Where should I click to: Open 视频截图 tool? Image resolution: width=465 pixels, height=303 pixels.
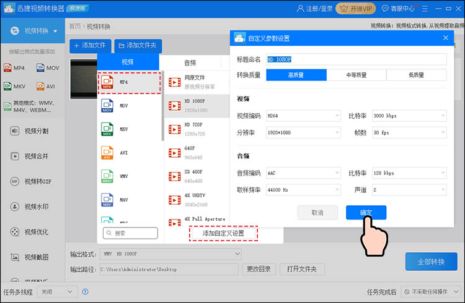pyautogui.click(x=29, y=257)
